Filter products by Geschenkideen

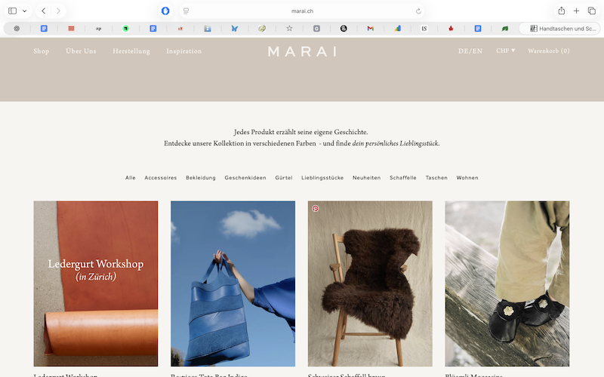[x=245, y=178]
